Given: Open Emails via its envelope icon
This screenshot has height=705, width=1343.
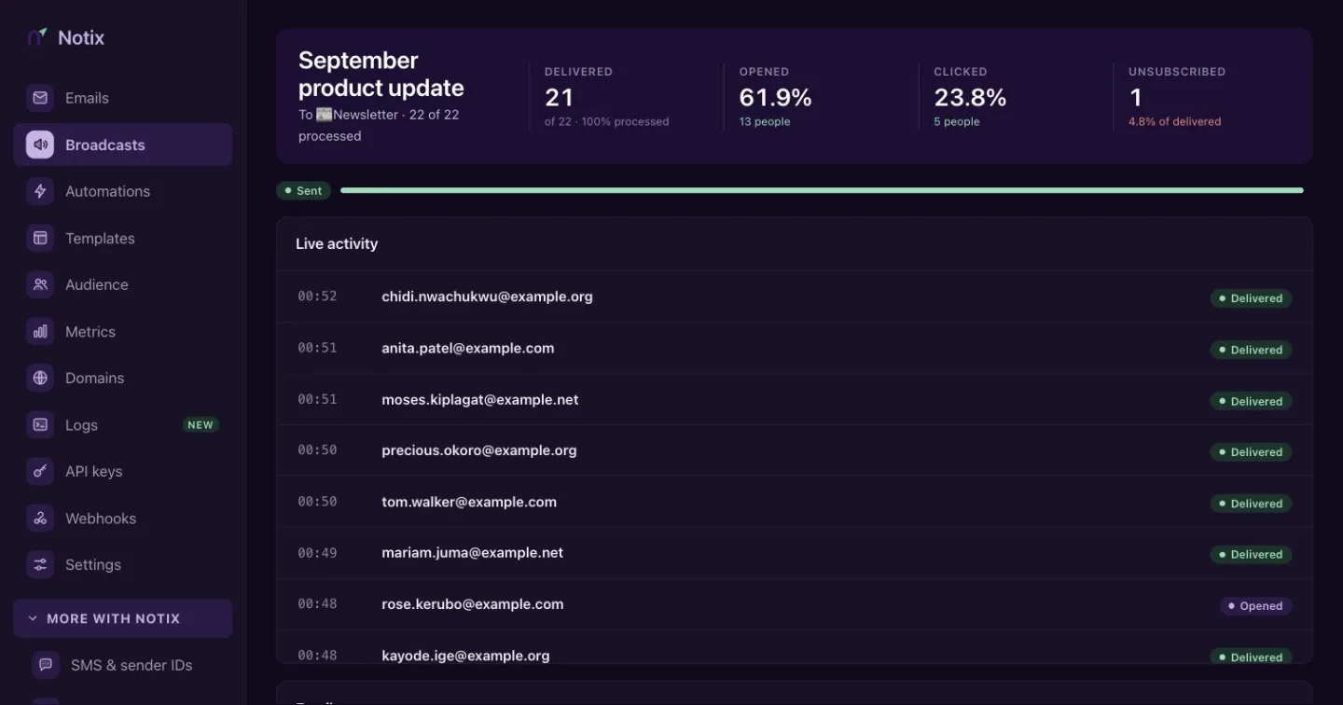Looking at the screenshot, I should (x=40, y=98).
